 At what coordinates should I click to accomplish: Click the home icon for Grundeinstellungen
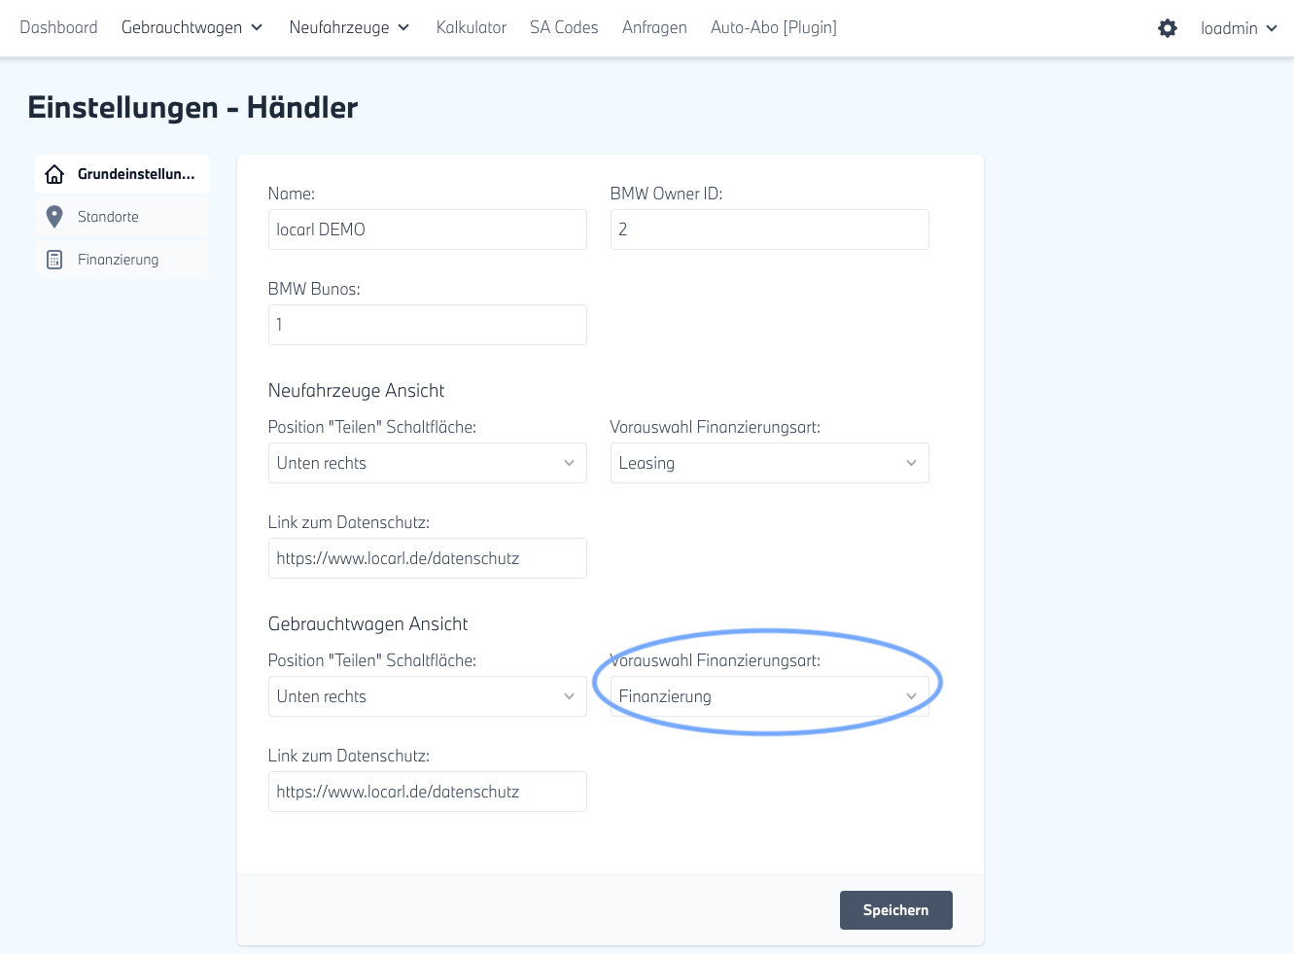[x=55, y=174]
